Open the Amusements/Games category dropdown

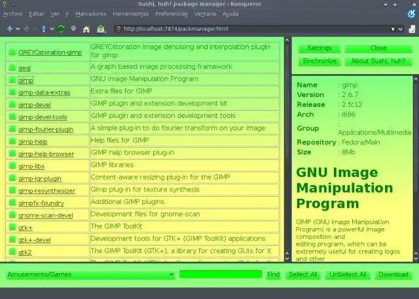click(91, 275)
